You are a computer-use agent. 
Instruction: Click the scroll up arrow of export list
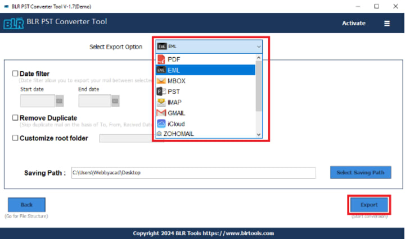pos(259,58)
